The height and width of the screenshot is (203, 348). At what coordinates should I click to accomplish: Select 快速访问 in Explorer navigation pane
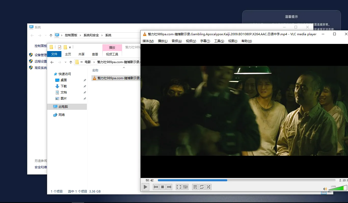pos(65,74)
